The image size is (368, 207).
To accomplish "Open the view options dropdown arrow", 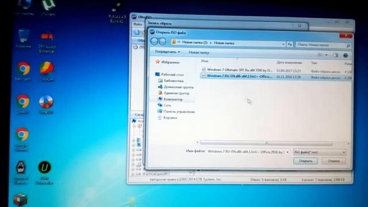I will [x=326, y=55].
